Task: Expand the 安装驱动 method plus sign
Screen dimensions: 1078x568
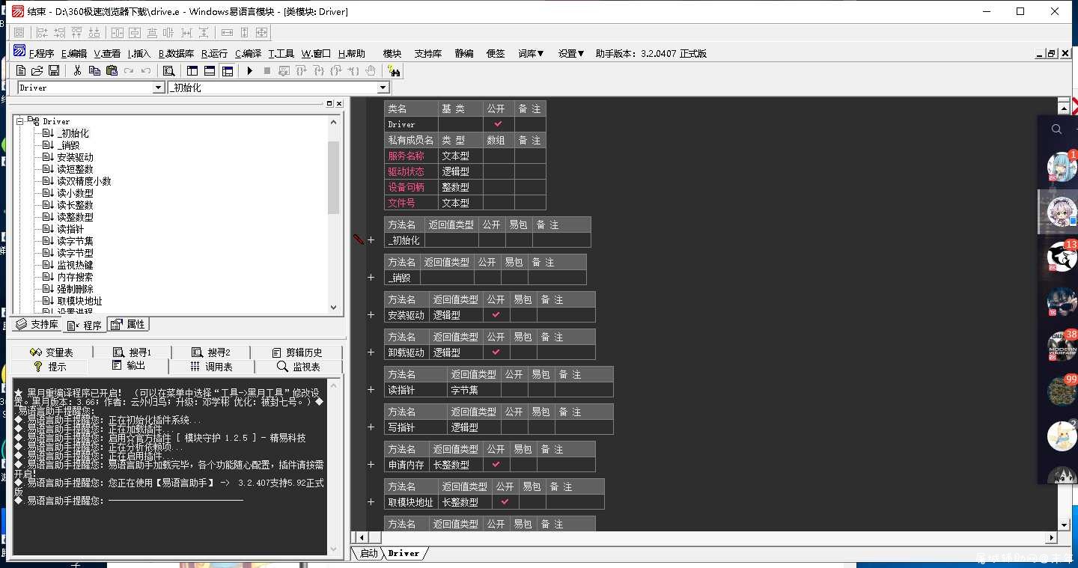Action: click(x=371, y=315)
